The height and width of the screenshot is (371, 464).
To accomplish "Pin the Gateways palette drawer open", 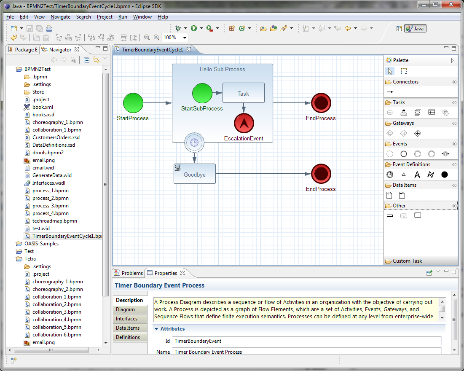I will [x=454, y=124].
